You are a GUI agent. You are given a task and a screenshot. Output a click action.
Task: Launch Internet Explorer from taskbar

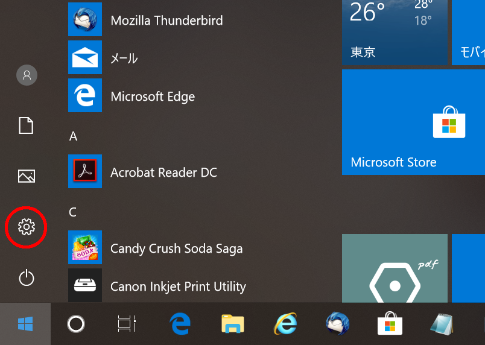285,324
